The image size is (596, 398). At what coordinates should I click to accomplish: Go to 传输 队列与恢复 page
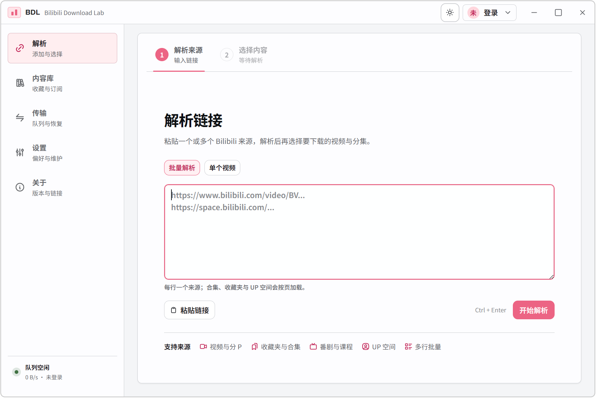[62, 118]
